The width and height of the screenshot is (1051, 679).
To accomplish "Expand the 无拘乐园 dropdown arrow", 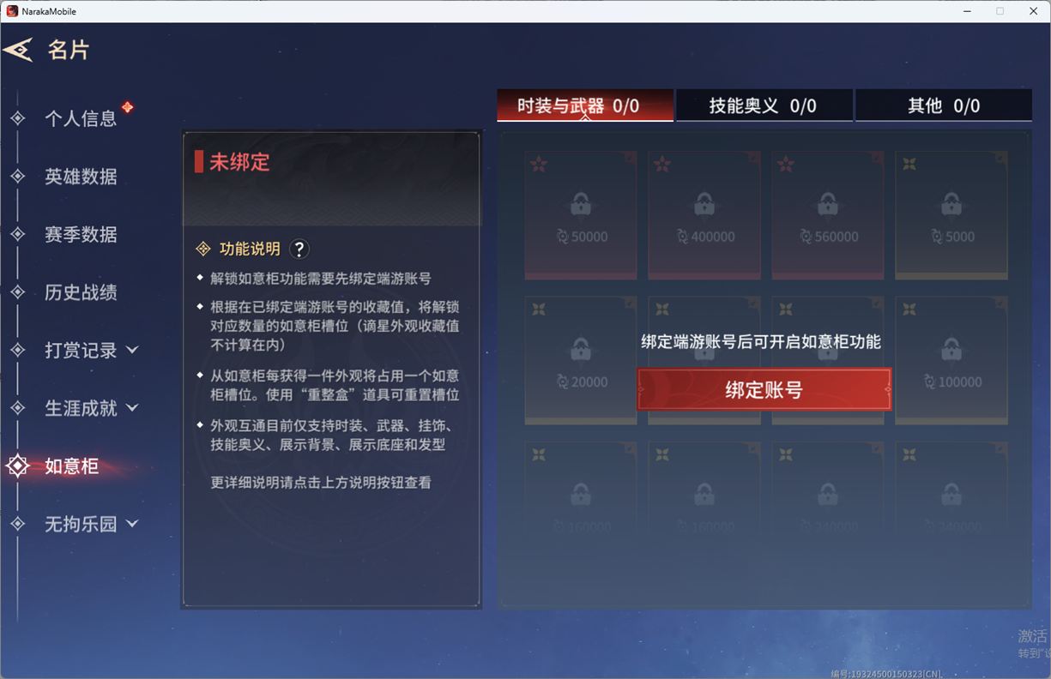I will tap(132, 523).
